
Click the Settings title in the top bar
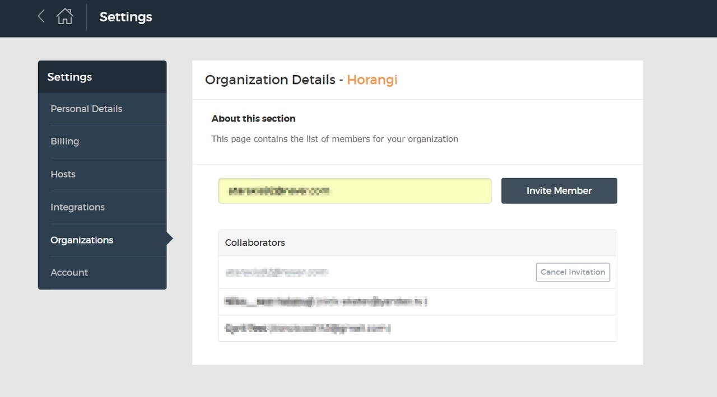pyautogui.click(x=125, y=17)
